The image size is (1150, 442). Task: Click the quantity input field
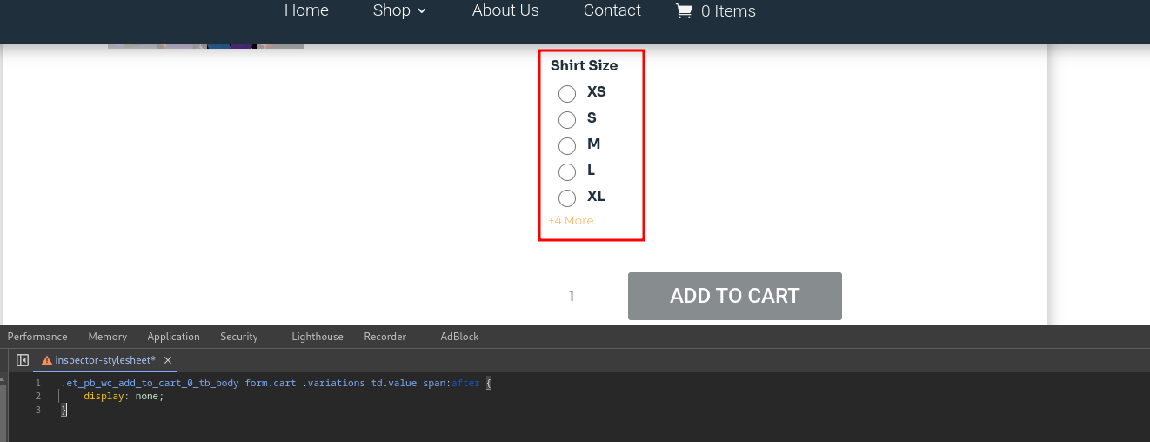click(572, 296)
